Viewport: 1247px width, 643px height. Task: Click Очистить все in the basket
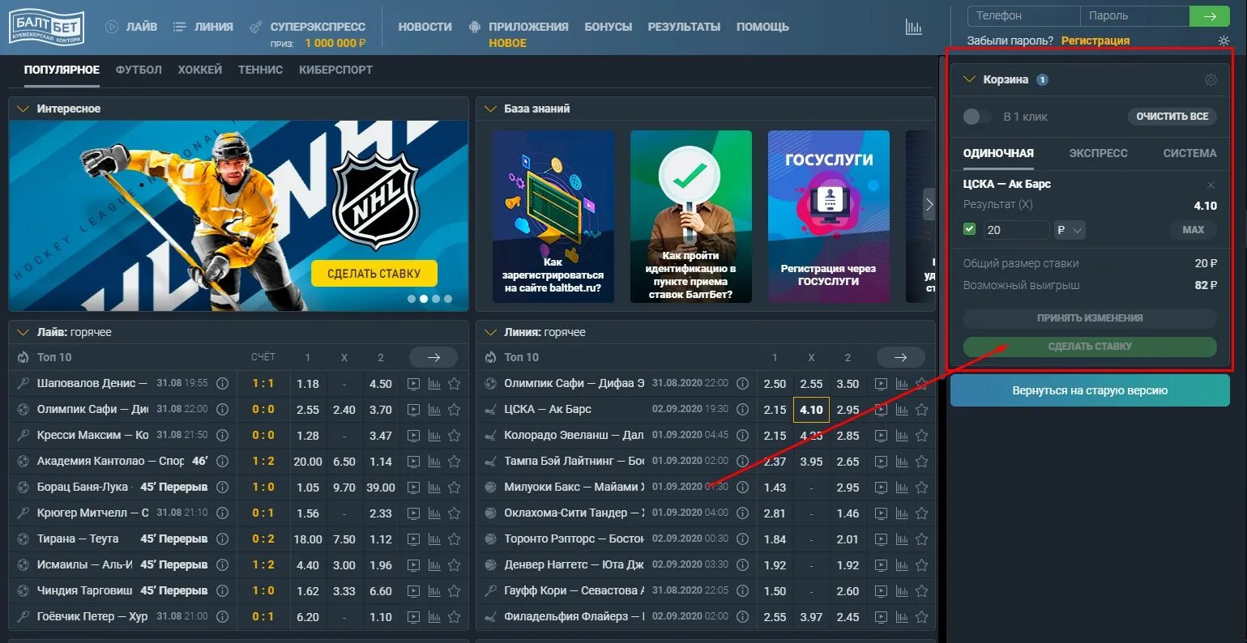click(1172, 117)
